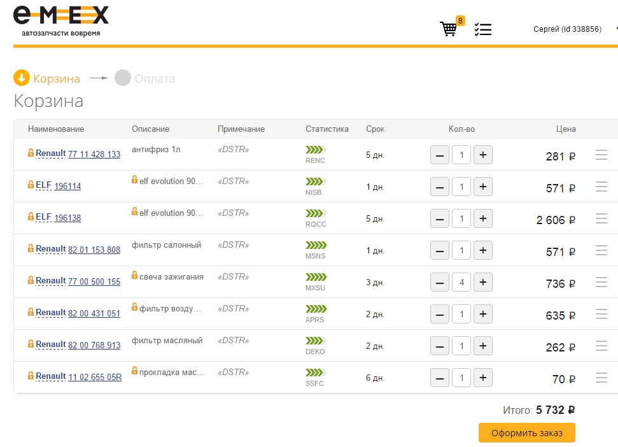Screen dimensions: 618x447
Task: Click the Корзина step arrow icon
Action: (x=22, y=78)
